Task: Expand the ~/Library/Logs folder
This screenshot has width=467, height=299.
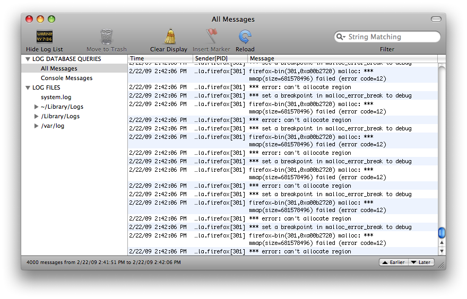Action: 36,107
